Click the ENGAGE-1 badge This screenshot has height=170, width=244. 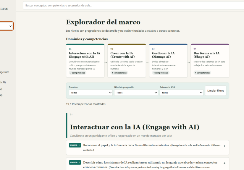75,145
